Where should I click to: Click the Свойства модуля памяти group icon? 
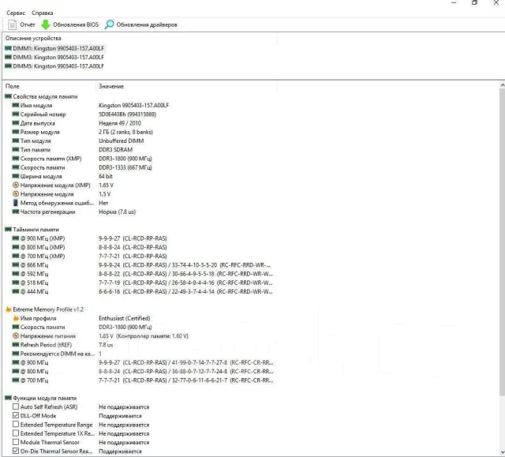[9, 96]
